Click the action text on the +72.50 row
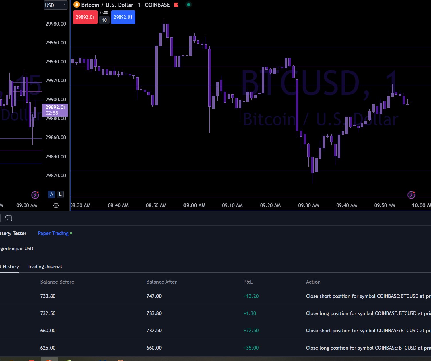This screenshot has height=361, width=431. (x=368, y=331)
